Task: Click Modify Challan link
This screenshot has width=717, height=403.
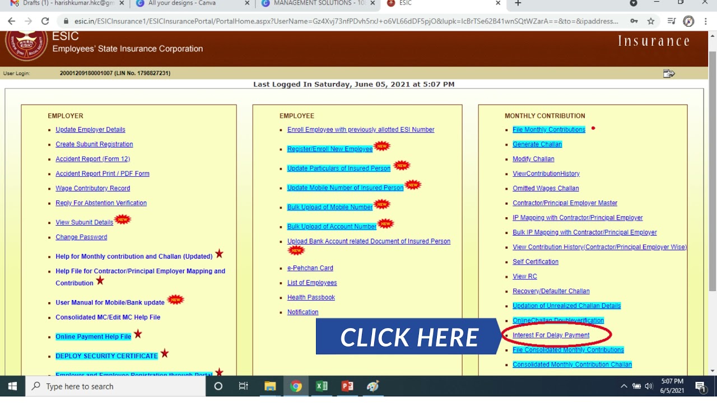Action: 533,159
